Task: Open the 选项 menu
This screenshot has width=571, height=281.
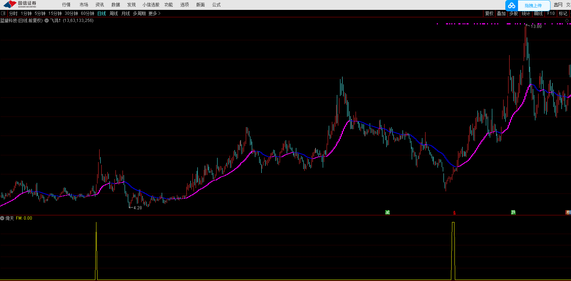Action: point(185,5)
